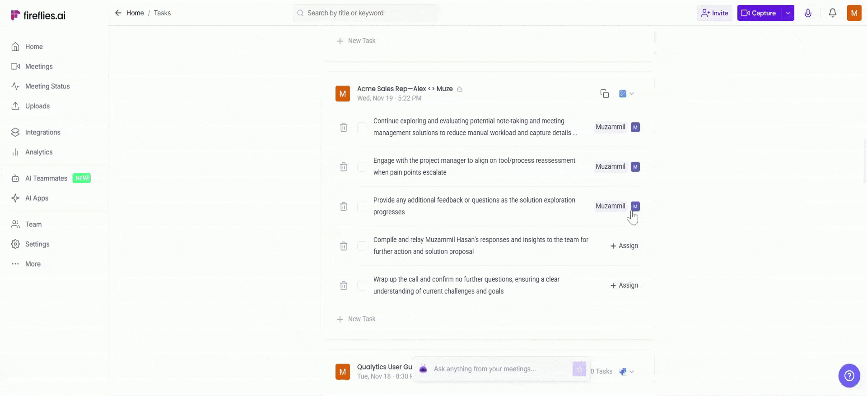867x396 pixels.
Task: Delete the 'Continue exploring and evaluating' task
Action: 344,127
